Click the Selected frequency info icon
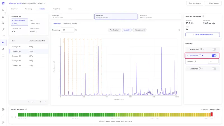The image size is (224, 126). (x=203, y=16)
